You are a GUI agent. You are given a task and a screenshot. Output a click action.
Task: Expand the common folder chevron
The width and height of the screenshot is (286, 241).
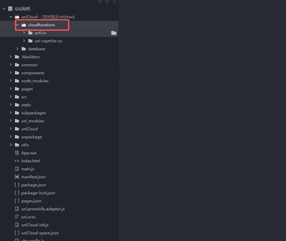coord(11,65)
